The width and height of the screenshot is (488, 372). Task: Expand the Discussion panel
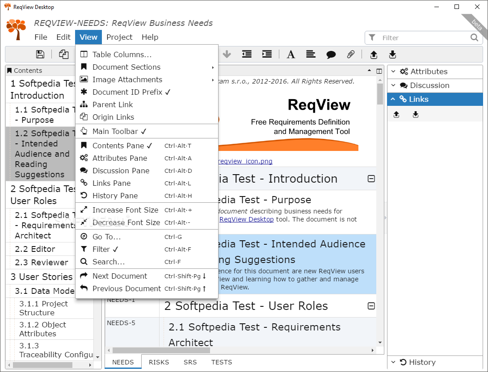tap(435, 85)
